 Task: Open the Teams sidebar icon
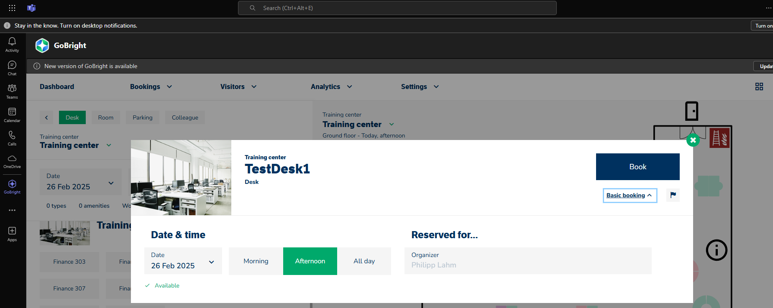tap(12, 91)
